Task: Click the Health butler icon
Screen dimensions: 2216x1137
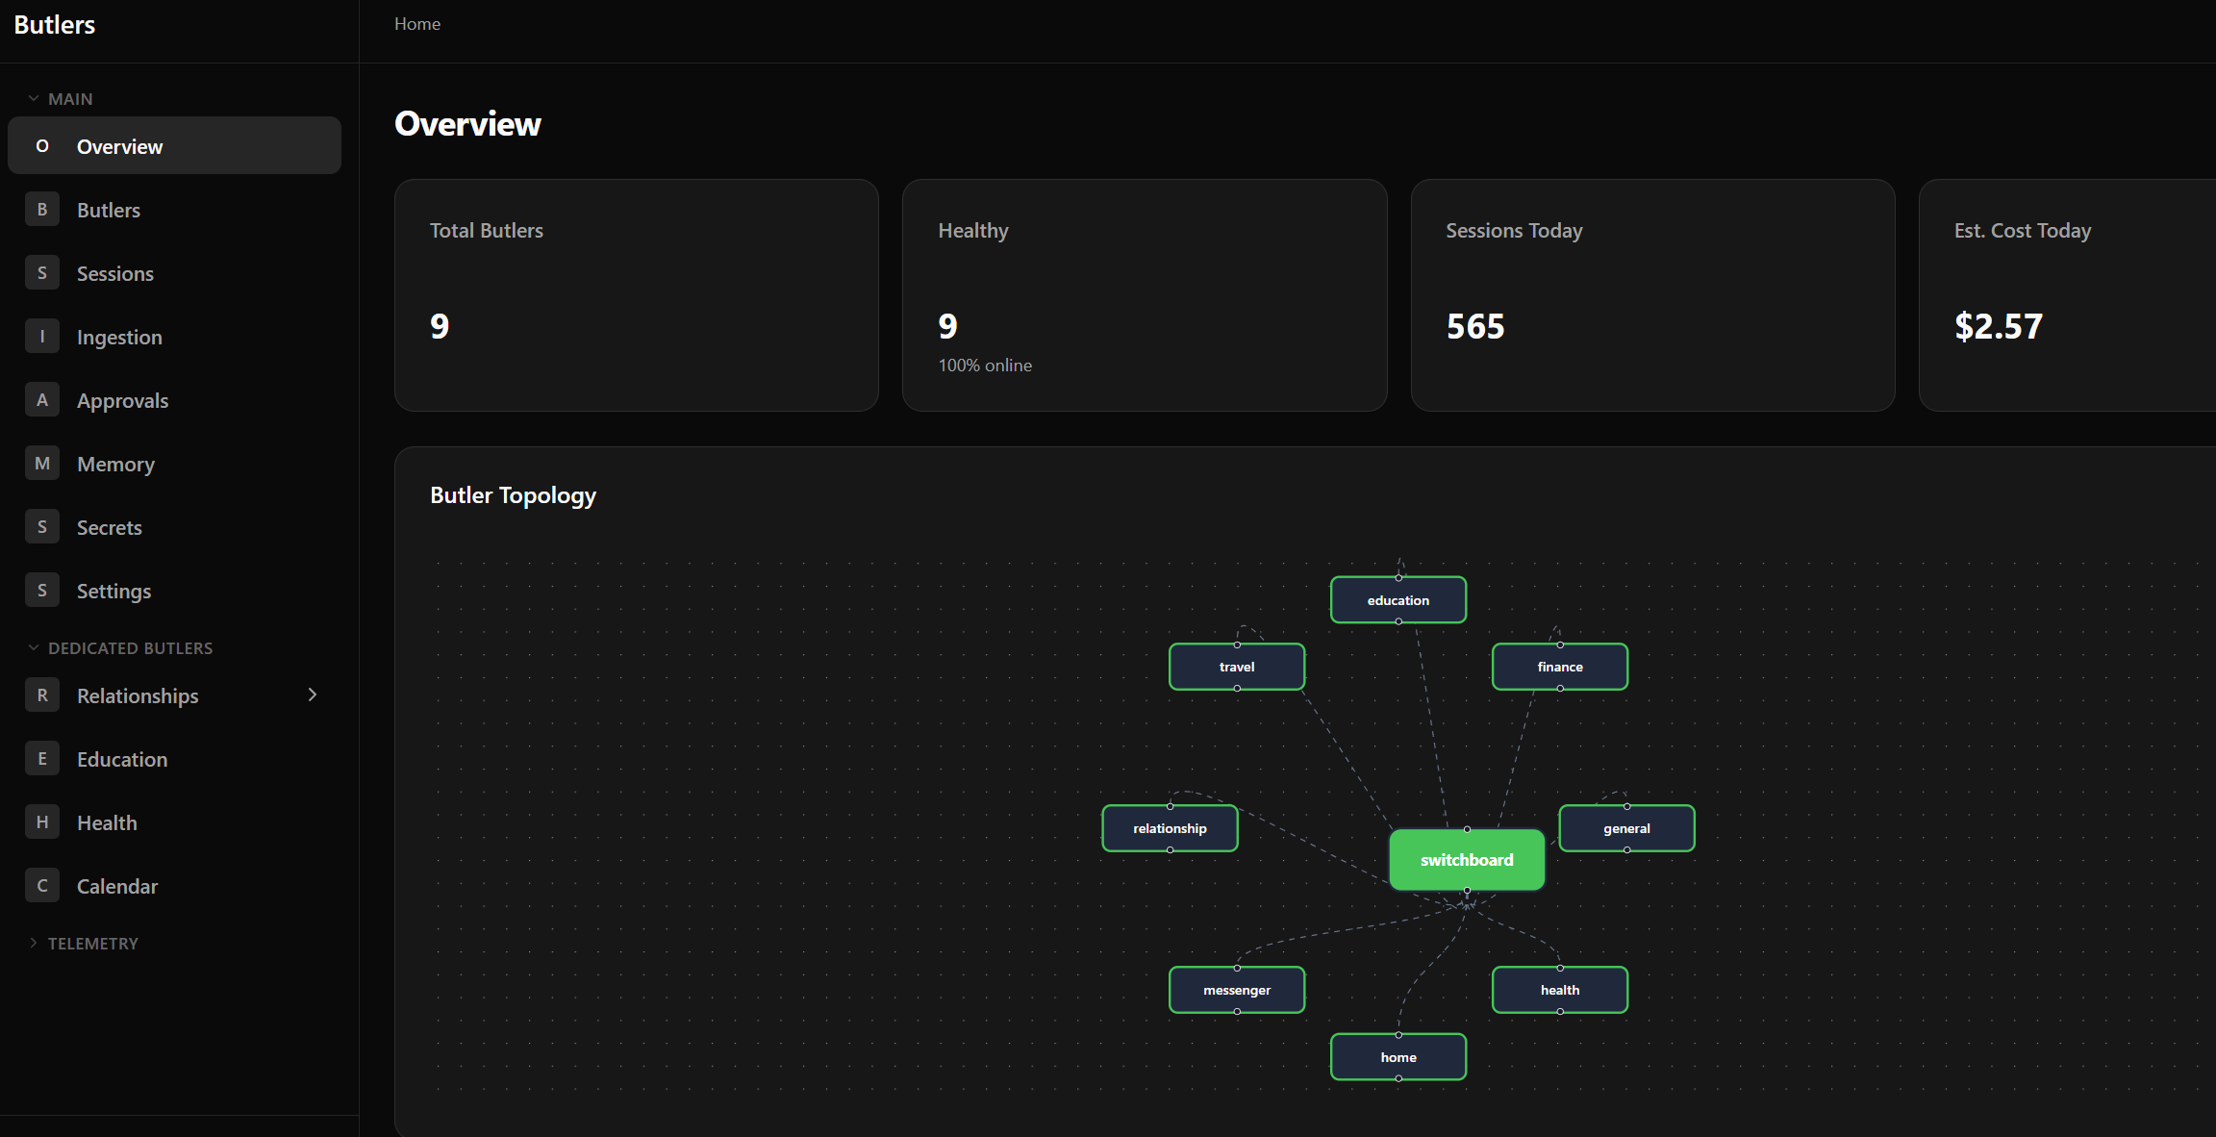Action: coord(42,821)
